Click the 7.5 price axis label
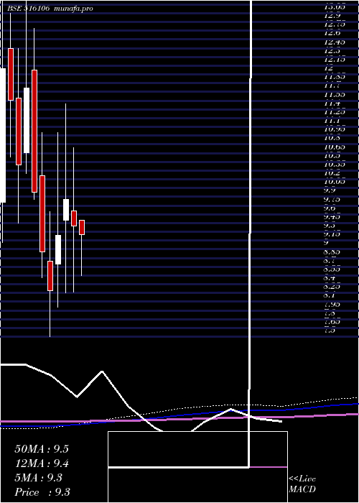This screenshot has height=503, width=359. point(330,330)
